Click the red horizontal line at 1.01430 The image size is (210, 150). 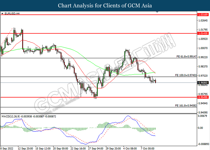[99, 33]
